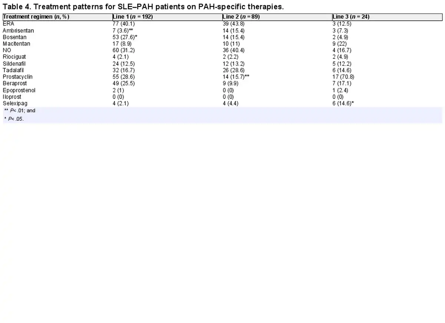Click Bosentan Line 1 value 53 (27.6)*
Screen dimensions: 445x323
125,37
